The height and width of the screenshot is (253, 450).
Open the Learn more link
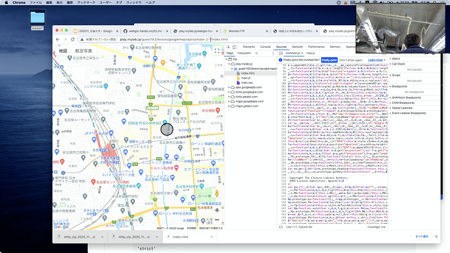(375, 60)
